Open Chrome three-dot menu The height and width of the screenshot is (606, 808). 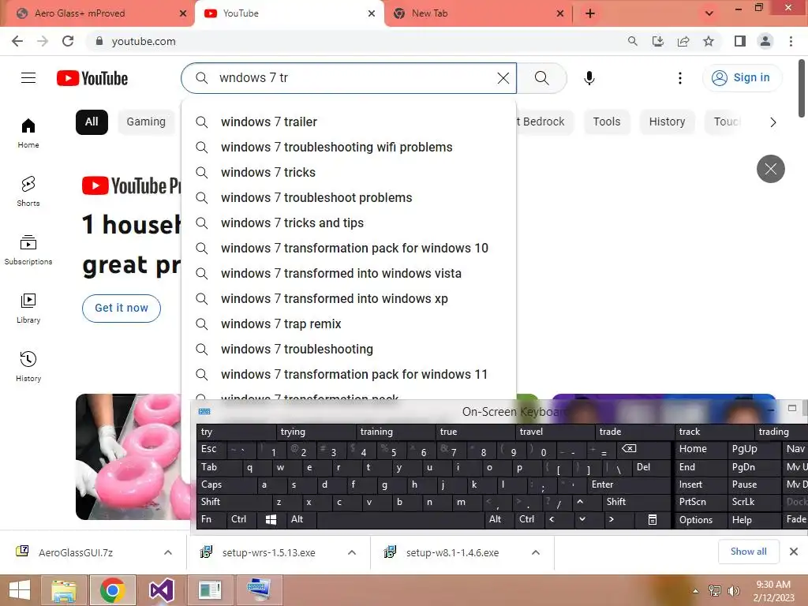tap(791, 41)
